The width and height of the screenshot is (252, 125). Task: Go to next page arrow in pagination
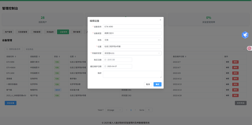135,110
